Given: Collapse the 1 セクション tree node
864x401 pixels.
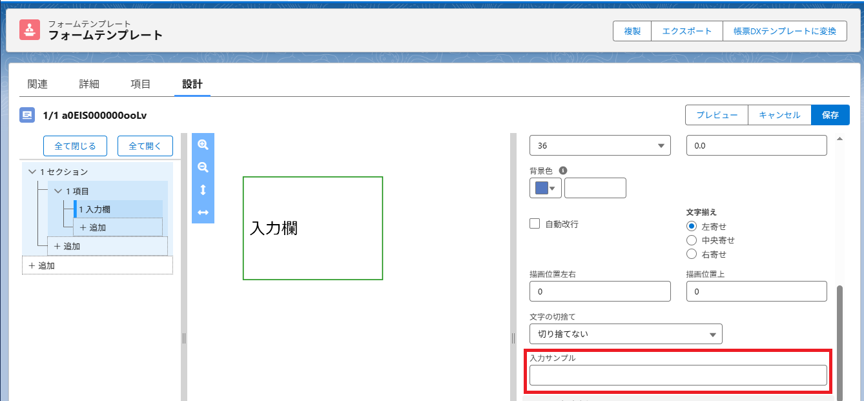Looking at the screenshot, I should tap(32, 172).
